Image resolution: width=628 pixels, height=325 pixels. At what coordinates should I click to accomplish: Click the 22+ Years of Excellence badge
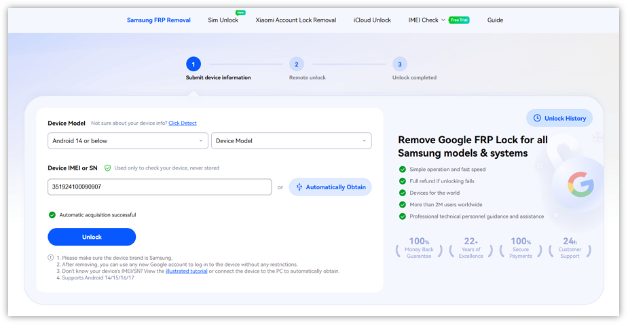click(471, 248)
